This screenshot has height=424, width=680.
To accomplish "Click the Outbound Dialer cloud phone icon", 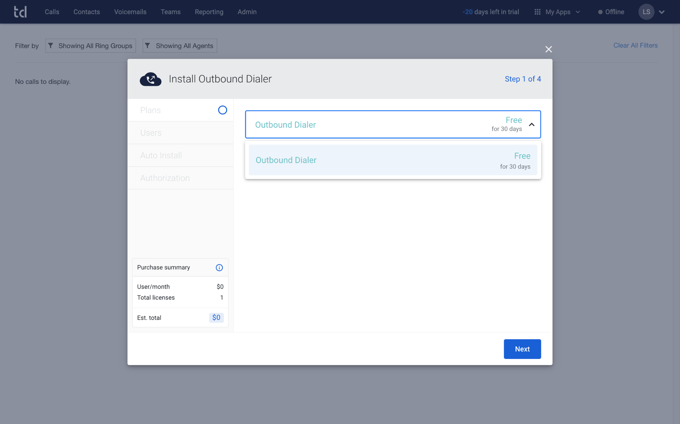I will coord(150,79).
